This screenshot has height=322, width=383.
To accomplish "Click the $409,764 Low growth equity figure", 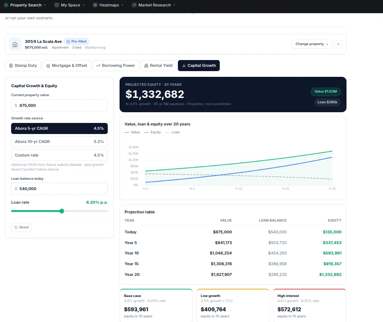I will click(213, 309).
